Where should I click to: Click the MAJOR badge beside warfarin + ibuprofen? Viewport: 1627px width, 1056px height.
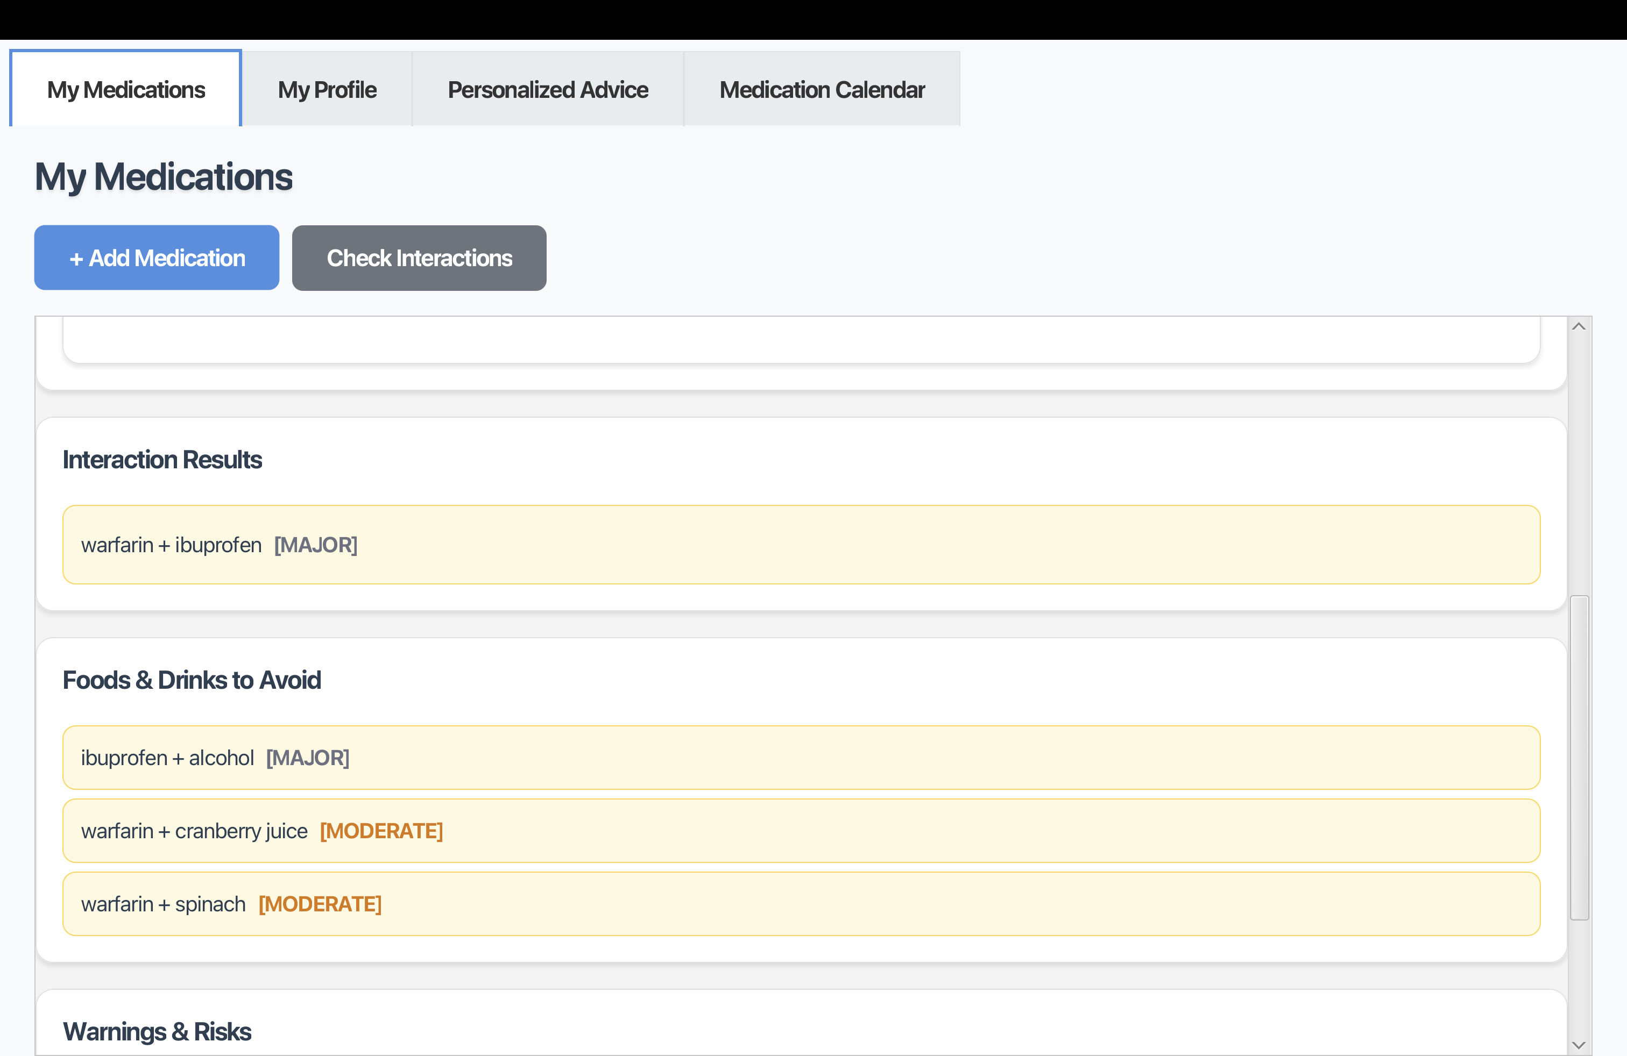click(316, 545)
